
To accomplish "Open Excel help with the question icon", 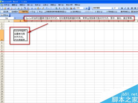I will point(87,8).
